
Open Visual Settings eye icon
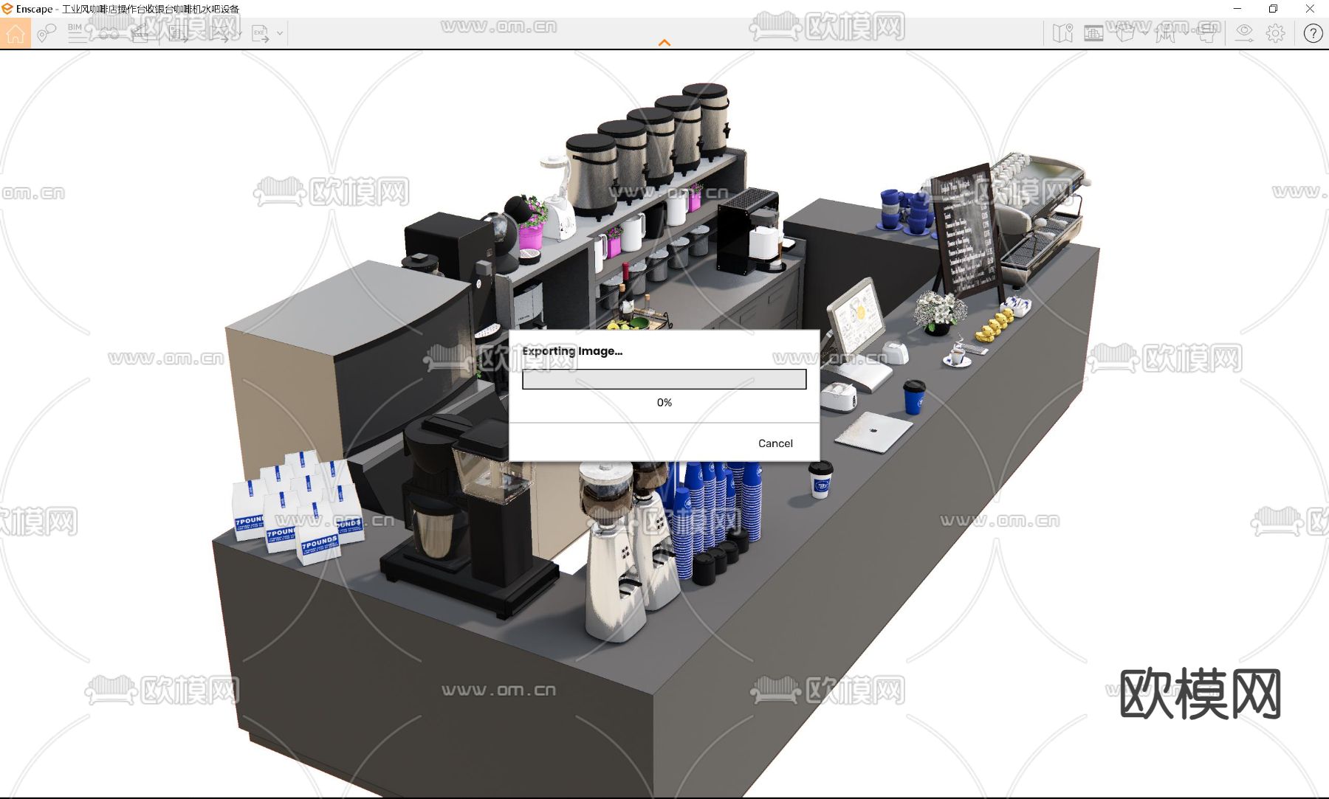click(1244, 33)
